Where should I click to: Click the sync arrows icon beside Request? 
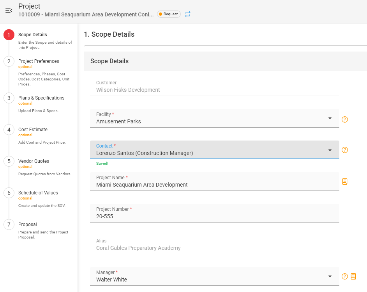pyautogui.click(x=188, y=14)
